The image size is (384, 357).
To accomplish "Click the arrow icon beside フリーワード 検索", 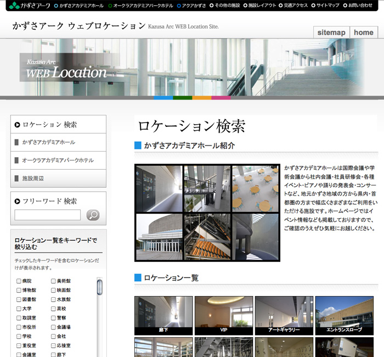I will pyautogui.click(x=17, y=202).
